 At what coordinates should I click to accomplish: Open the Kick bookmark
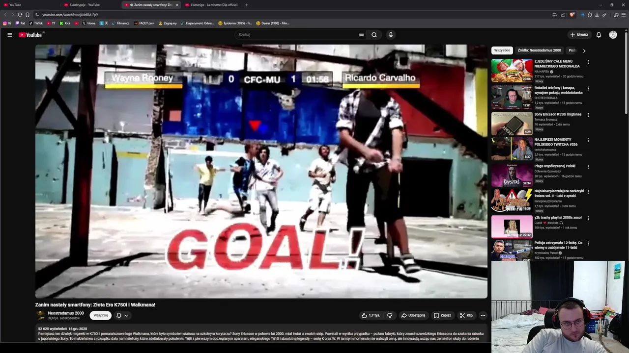[x=65, y=23]
